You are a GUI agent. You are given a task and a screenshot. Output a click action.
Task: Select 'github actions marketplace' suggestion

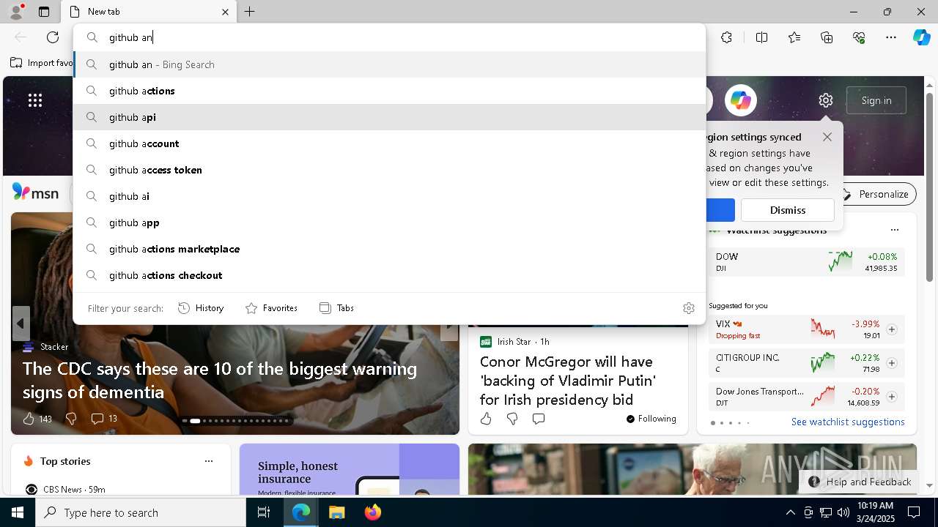click(389, 249)
